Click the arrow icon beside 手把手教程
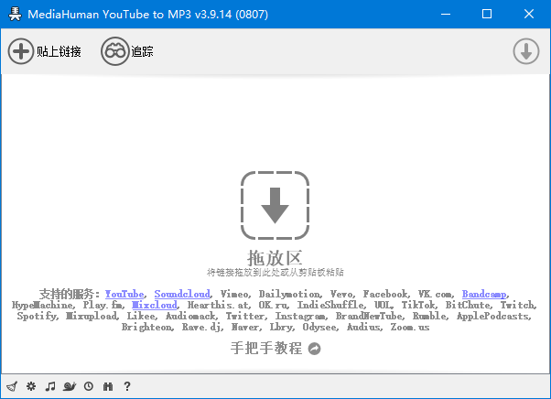This screenshot has width=551, height=399. coord(314,349)
